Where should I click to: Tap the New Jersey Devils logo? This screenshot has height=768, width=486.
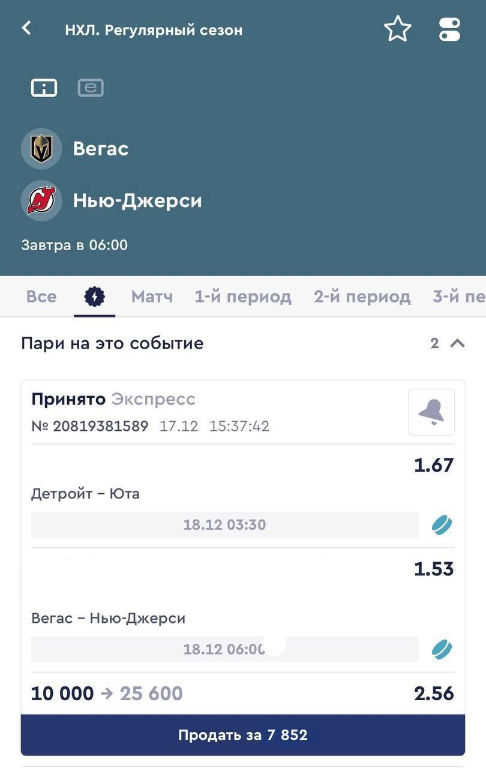point(41,200)
